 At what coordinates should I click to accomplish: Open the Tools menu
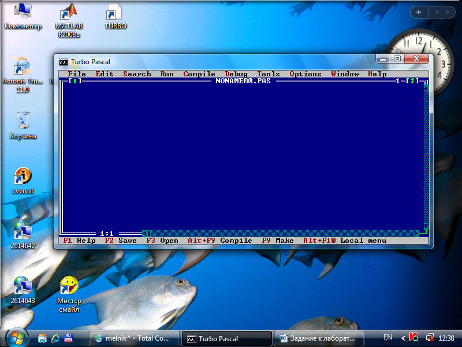(x=268, y=74)
